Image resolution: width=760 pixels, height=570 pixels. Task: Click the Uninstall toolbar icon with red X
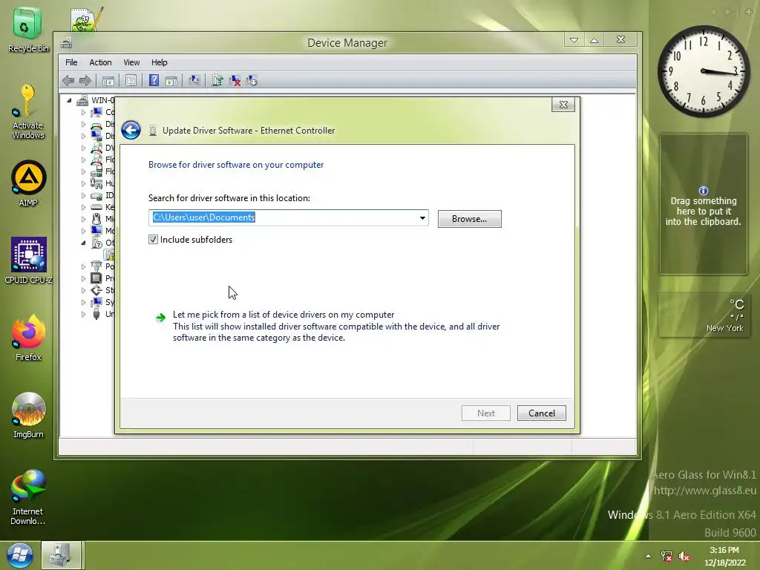(x=235, y=80)
